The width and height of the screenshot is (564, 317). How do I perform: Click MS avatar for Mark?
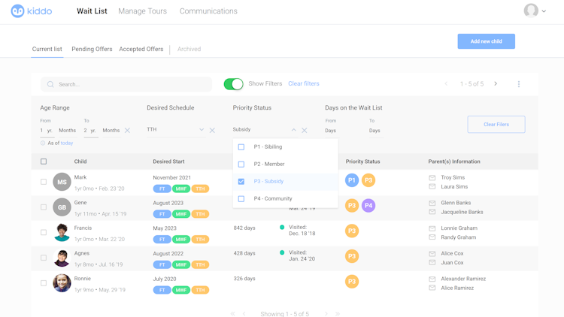62,182
